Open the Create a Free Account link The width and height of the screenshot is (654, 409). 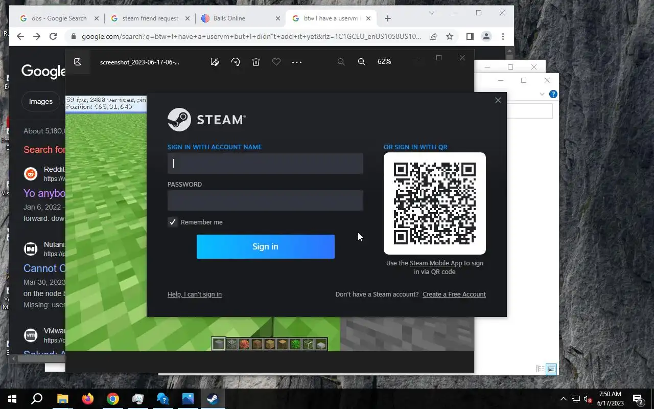[x=454, y=294]
